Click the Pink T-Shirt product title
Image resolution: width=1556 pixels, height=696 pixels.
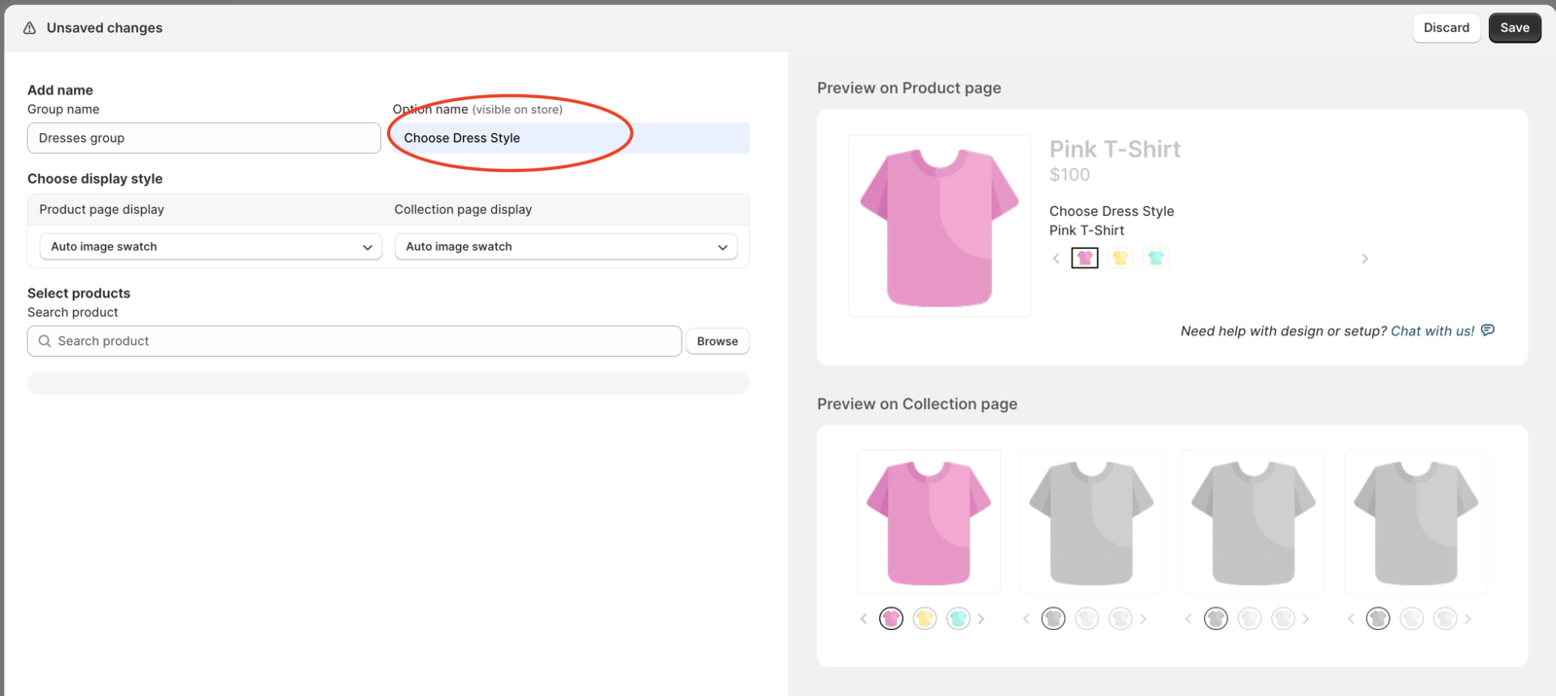[1114, 149]
